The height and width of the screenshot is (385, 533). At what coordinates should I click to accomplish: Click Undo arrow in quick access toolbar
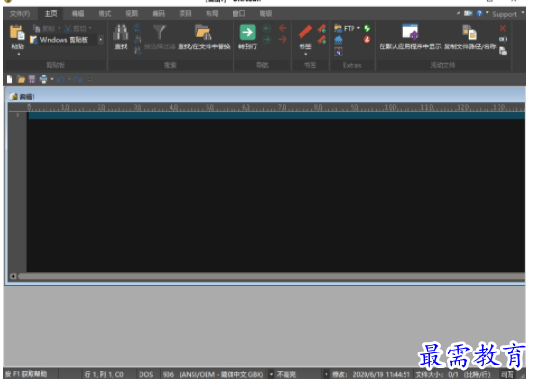pyautogui.click(x=60, y=80)
